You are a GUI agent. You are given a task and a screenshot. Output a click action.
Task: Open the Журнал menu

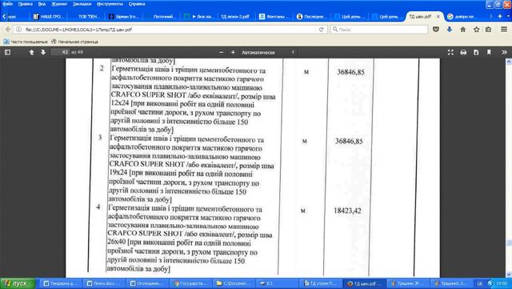[x=59, y=4]
